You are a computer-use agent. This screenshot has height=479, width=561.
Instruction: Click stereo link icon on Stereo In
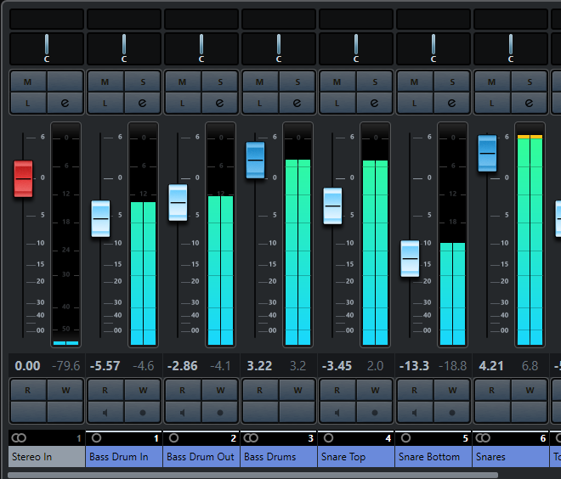tap(19, 438)
